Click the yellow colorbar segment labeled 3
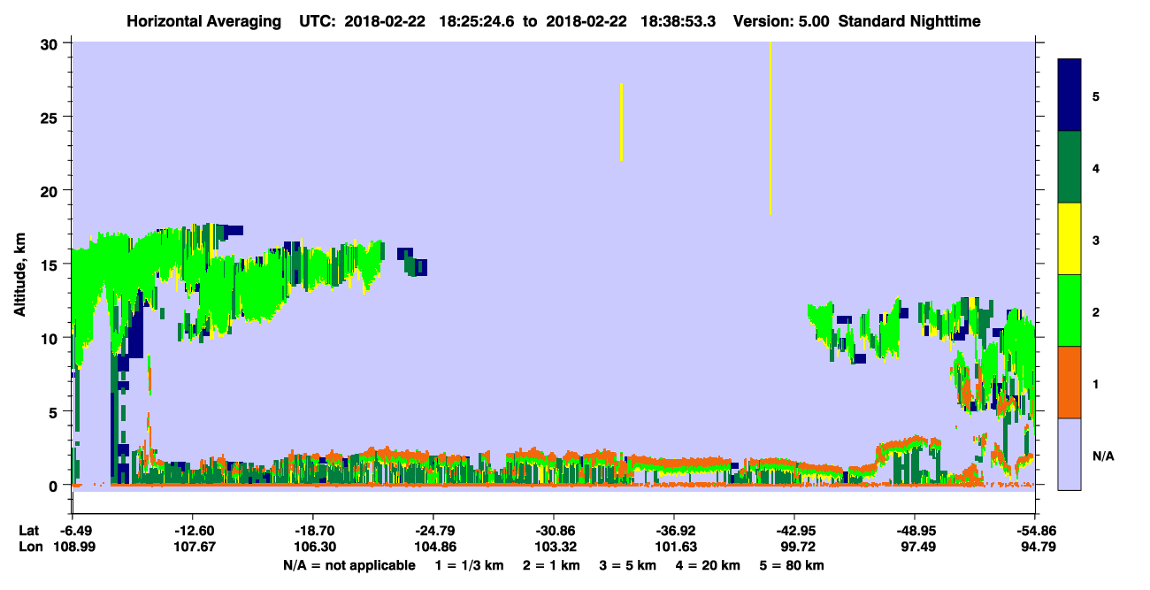Viewport: 1150px width, 590px height. tap(1069, 239)
